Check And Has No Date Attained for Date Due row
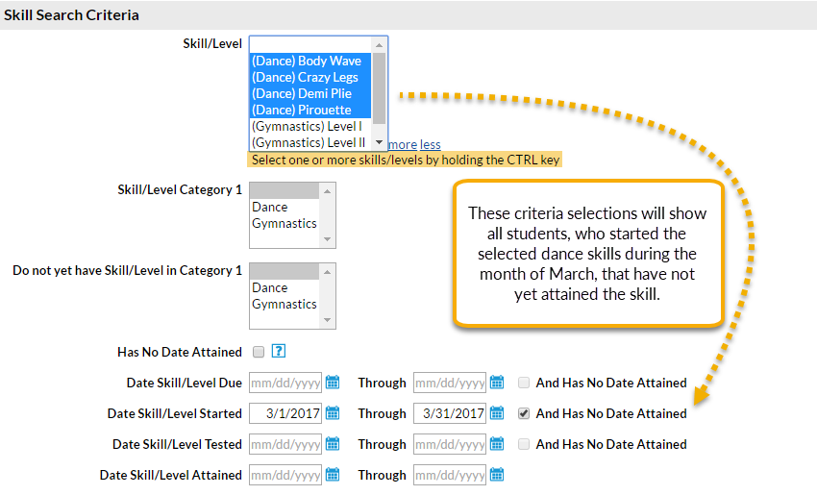This screenshot has height=495, width=817. coord(524,383)
